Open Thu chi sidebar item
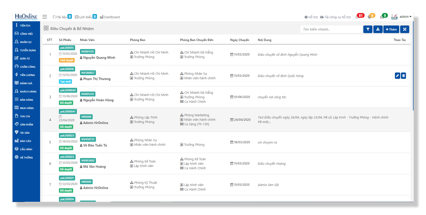 [x=26, y=116]
